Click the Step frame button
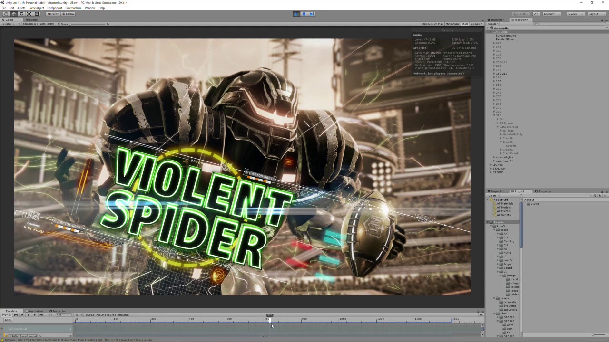The width and height of the screenshot is (609, 342). pyautogui.click(x=311, y=14)
